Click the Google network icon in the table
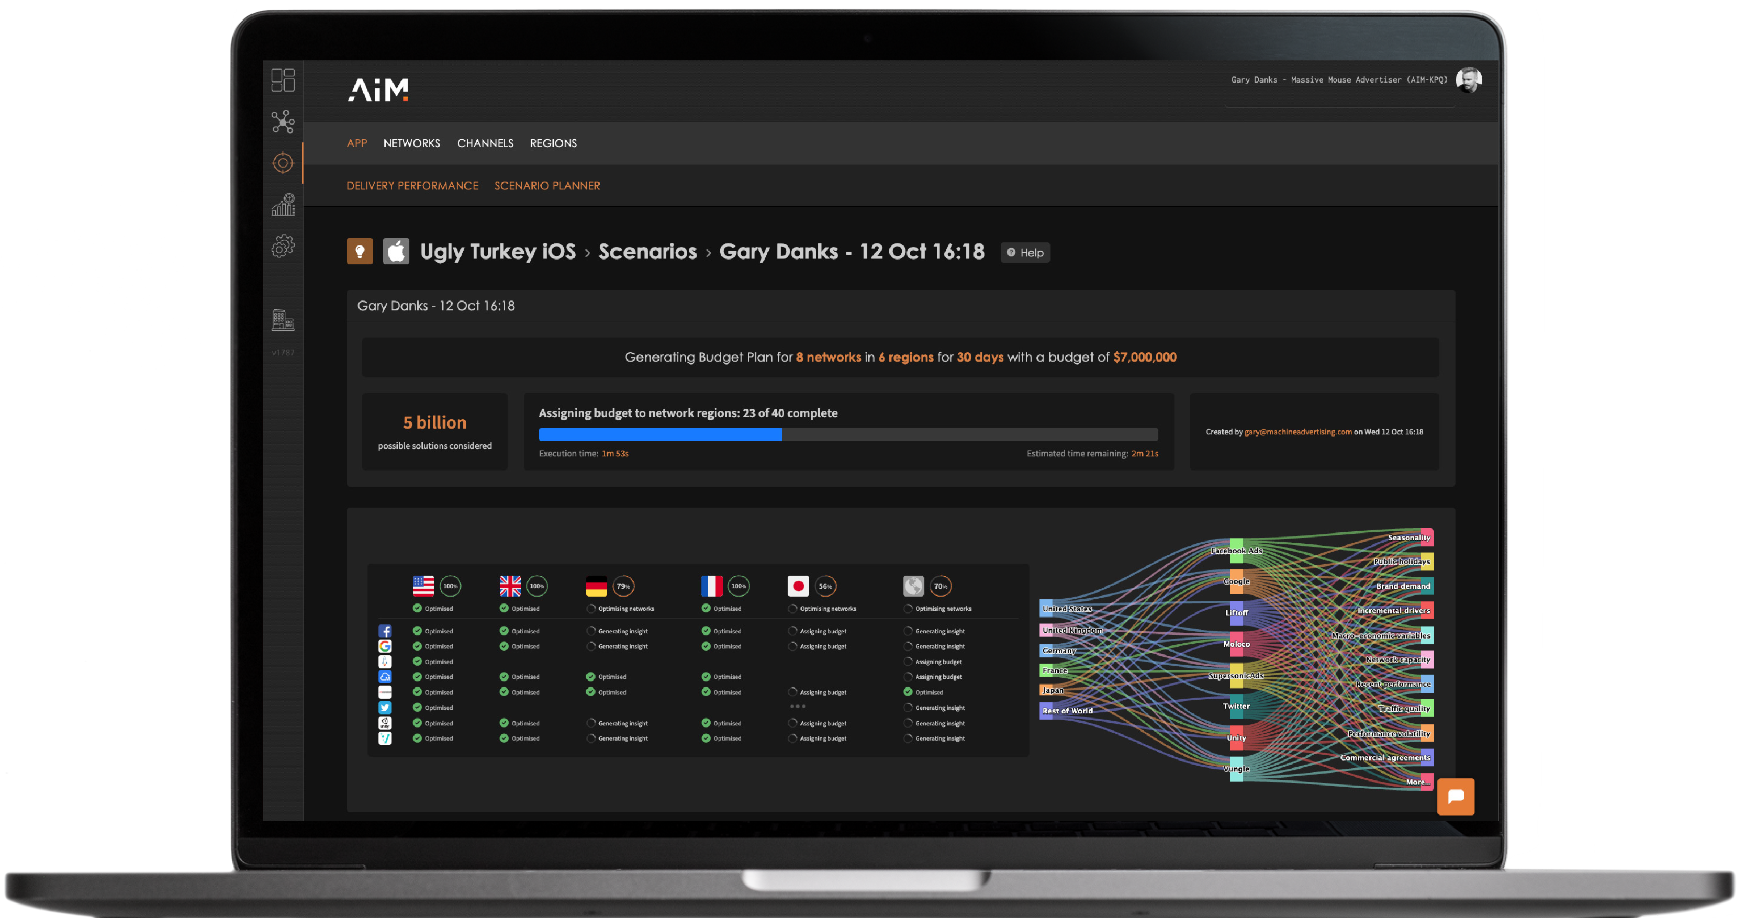Image resolution: width=1745 pixels, height=918 pixels. tap(385, 646)
